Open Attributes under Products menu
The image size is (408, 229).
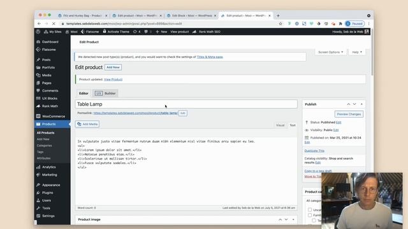click(43, 158)
